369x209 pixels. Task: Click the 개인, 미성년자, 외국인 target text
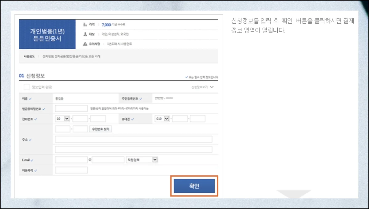[x=115, y=34]
